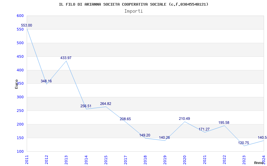This screenshot has height=166, width=267.
Task: Click the 600 y-axis tick label
Action: click(20, 16)
